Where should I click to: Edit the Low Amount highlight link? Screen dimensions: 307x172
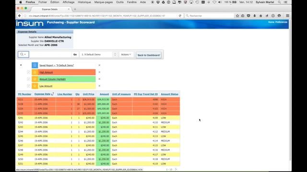[46, 86]
